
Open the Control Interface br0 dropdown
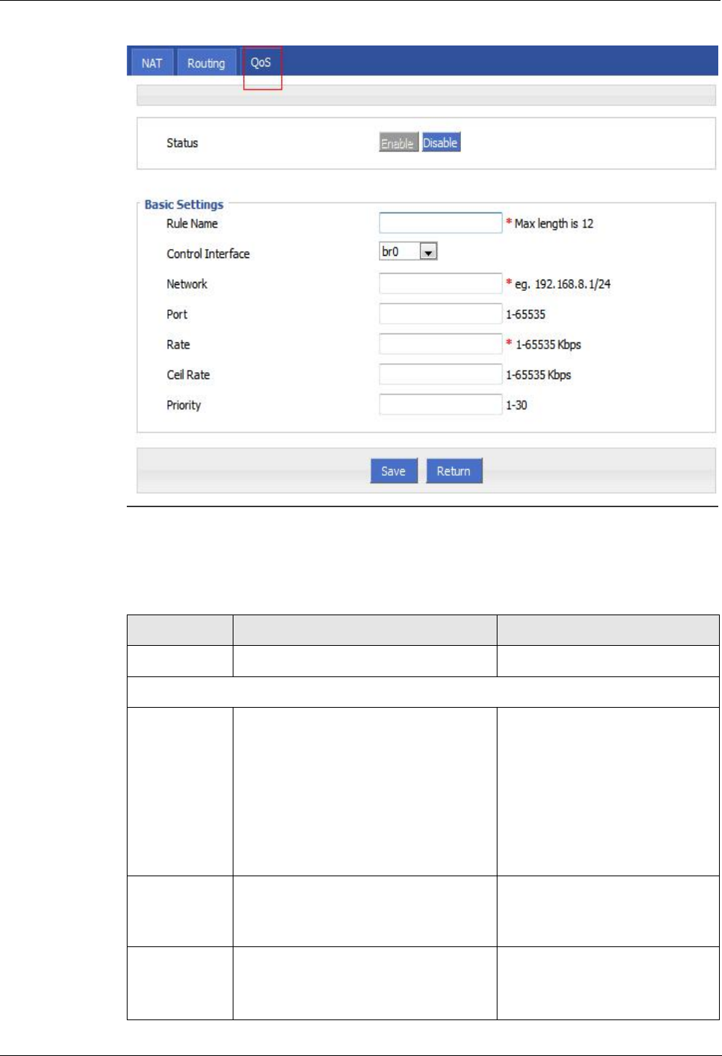tap(408, 252)
